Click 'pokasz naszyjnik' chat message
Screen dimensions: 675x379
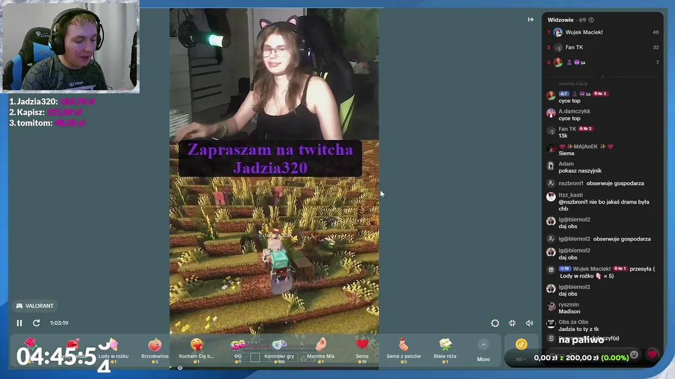pyautogui.click(x=580, y=171)
